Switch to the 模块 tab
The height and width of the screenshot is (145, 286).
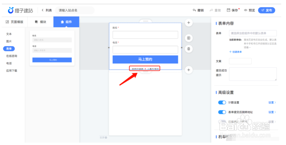pyautogui.click(x=41, y=22)
